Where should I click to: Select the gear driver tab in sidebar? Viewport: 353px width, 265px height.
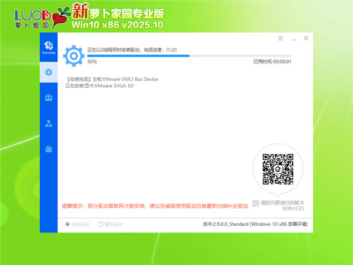(49, 72)
